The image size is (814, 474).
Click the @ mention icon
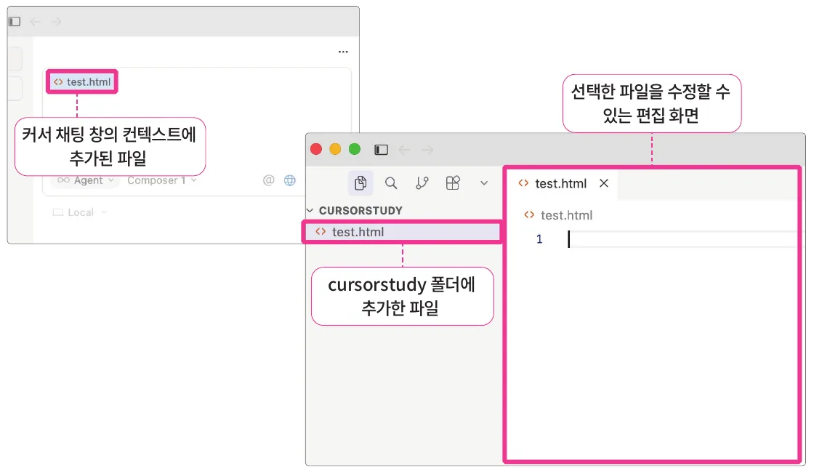pos(268,180)
